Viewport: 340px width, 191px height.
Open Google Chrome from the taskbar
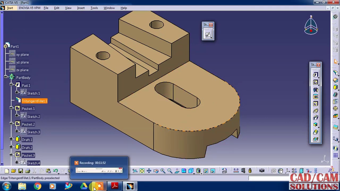click(37, 186)
